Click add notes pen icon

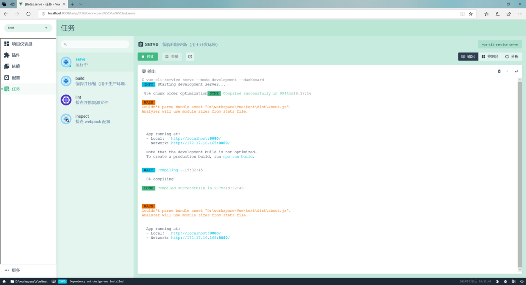coord(498,14)
